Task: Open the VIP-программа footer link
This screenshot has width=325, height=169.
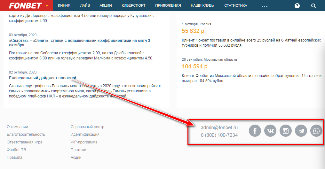Action: pyautogui.click(x=84, y=142)
